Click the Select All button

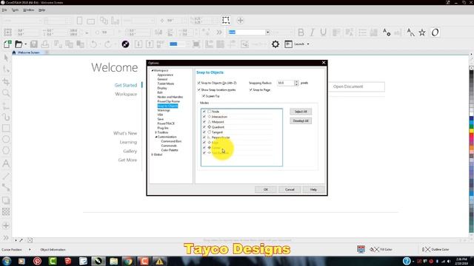pyautogui.click(x=301, y=112)
